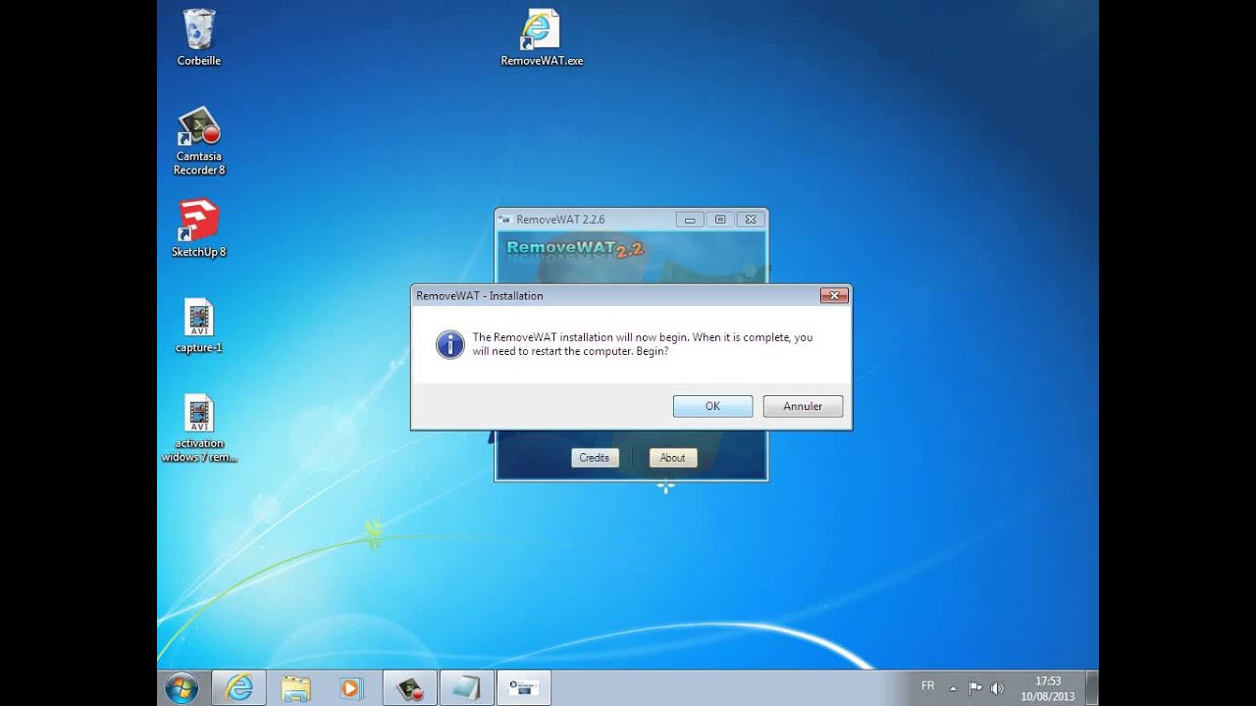1256x706 pixels.
Task: Click the date 10/08/2013 in the tray
Action: 1048,696
